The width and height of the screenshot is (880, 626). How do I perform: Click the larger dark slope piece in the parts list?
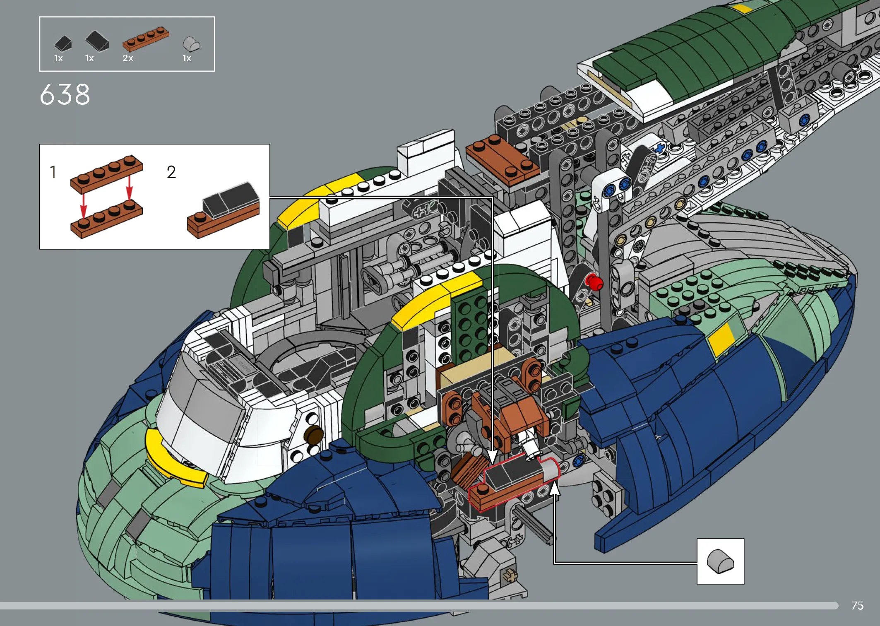(x=97, y=41)
